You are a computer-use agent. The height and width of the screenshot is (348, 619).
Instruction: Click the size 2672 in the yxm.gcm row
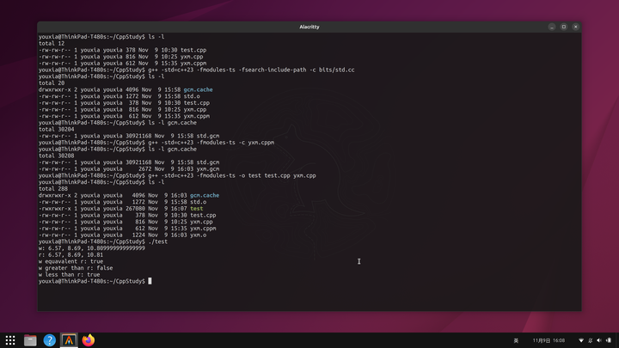click(x=145, y=169)
